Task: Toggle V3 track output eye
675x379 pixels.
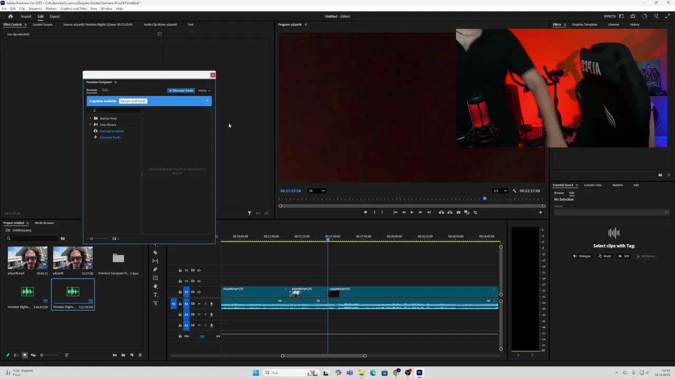Action: point(199,270)
